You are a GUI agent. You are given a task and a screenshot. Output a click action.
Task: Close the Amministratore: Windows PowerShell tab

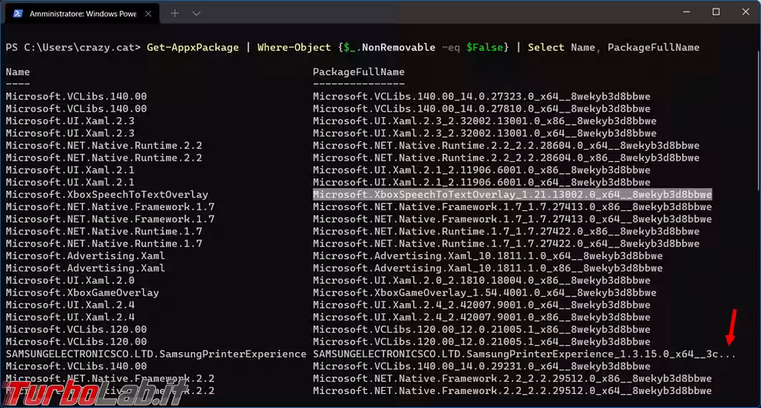pos(148,13)
